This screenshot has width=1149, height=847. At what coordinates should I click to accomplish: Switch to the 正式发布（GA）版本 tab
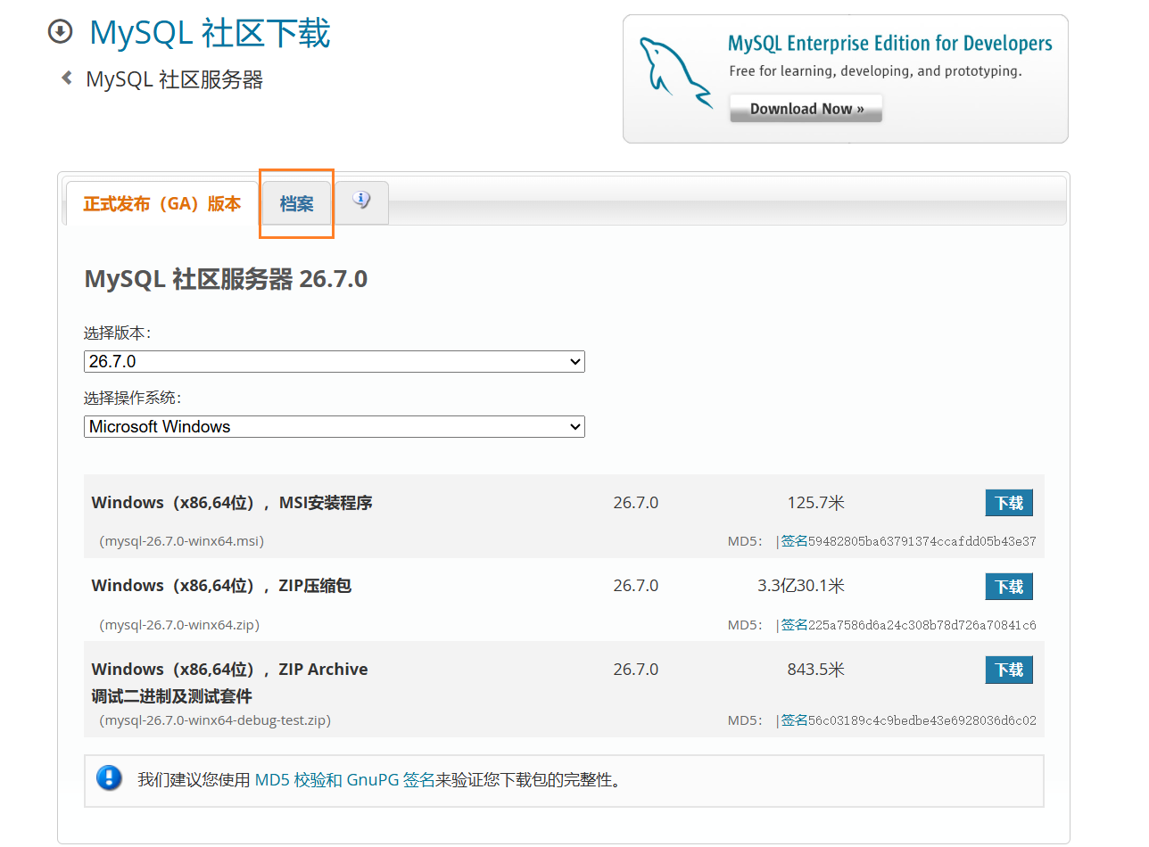pyautogui.click(x=161, y=204)
